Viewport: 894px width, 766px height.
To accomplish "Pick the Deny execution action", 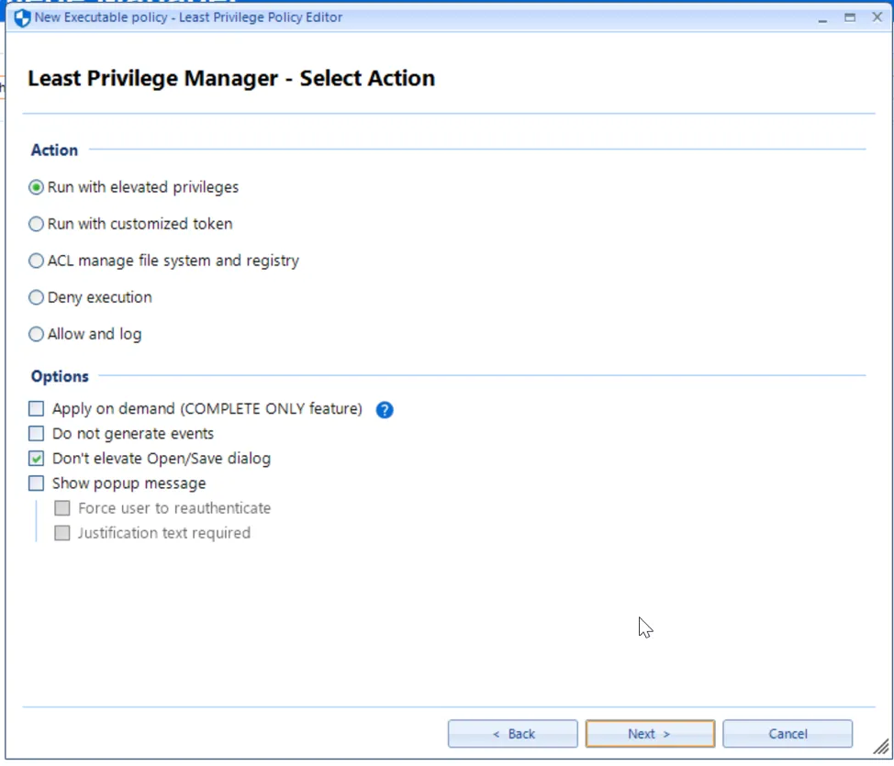I will pos(37,297).
